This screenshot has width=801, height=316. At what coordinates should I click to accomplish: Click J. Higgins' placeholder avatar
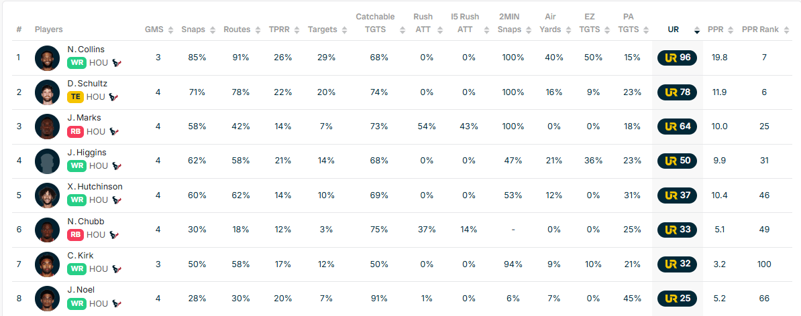pyautogui.click(x=47, y=161)
